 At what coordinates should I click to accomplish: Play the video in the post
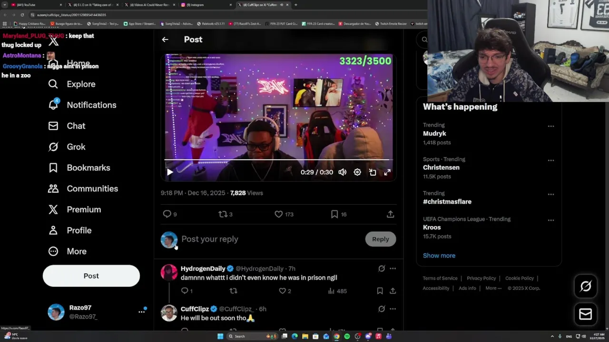pyautogui.click(x=170, y=172)
